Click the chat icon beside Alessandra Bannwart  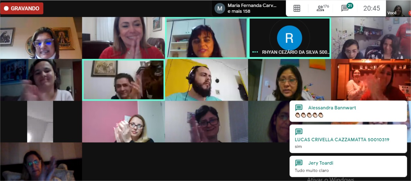pos(299,108)
